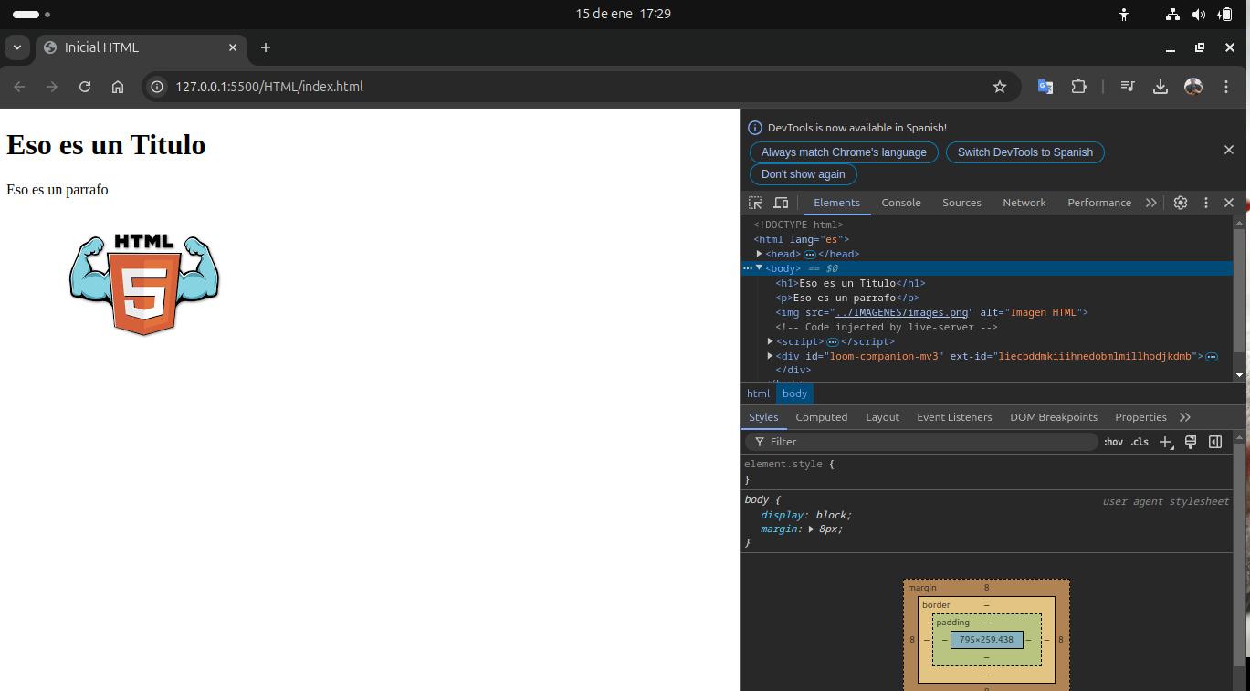Select html in the breadcrumb bar
1250x691 pixels.
coord(758,393)
